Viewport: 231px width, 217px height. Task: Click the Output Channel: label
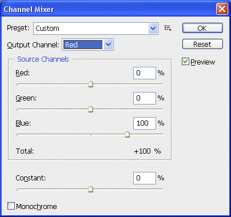33,45
